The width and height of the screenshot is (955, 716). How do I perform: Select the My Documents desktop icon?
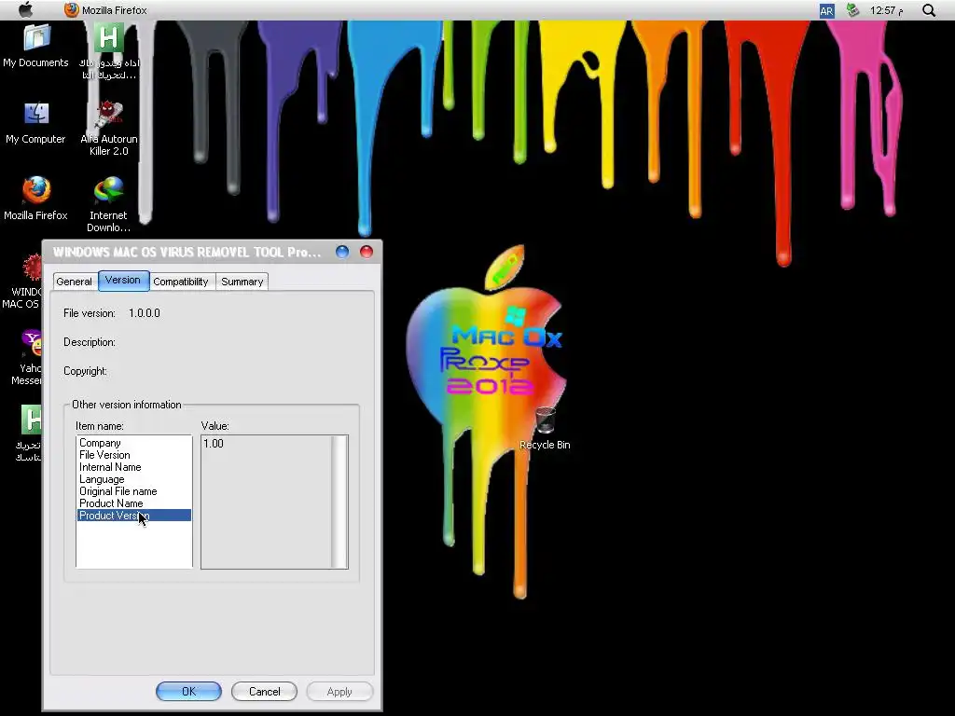36,46
